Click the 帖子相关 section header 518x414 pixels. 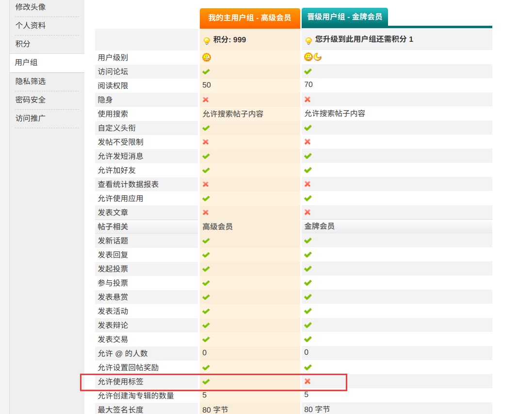click(x=113, y=227)
